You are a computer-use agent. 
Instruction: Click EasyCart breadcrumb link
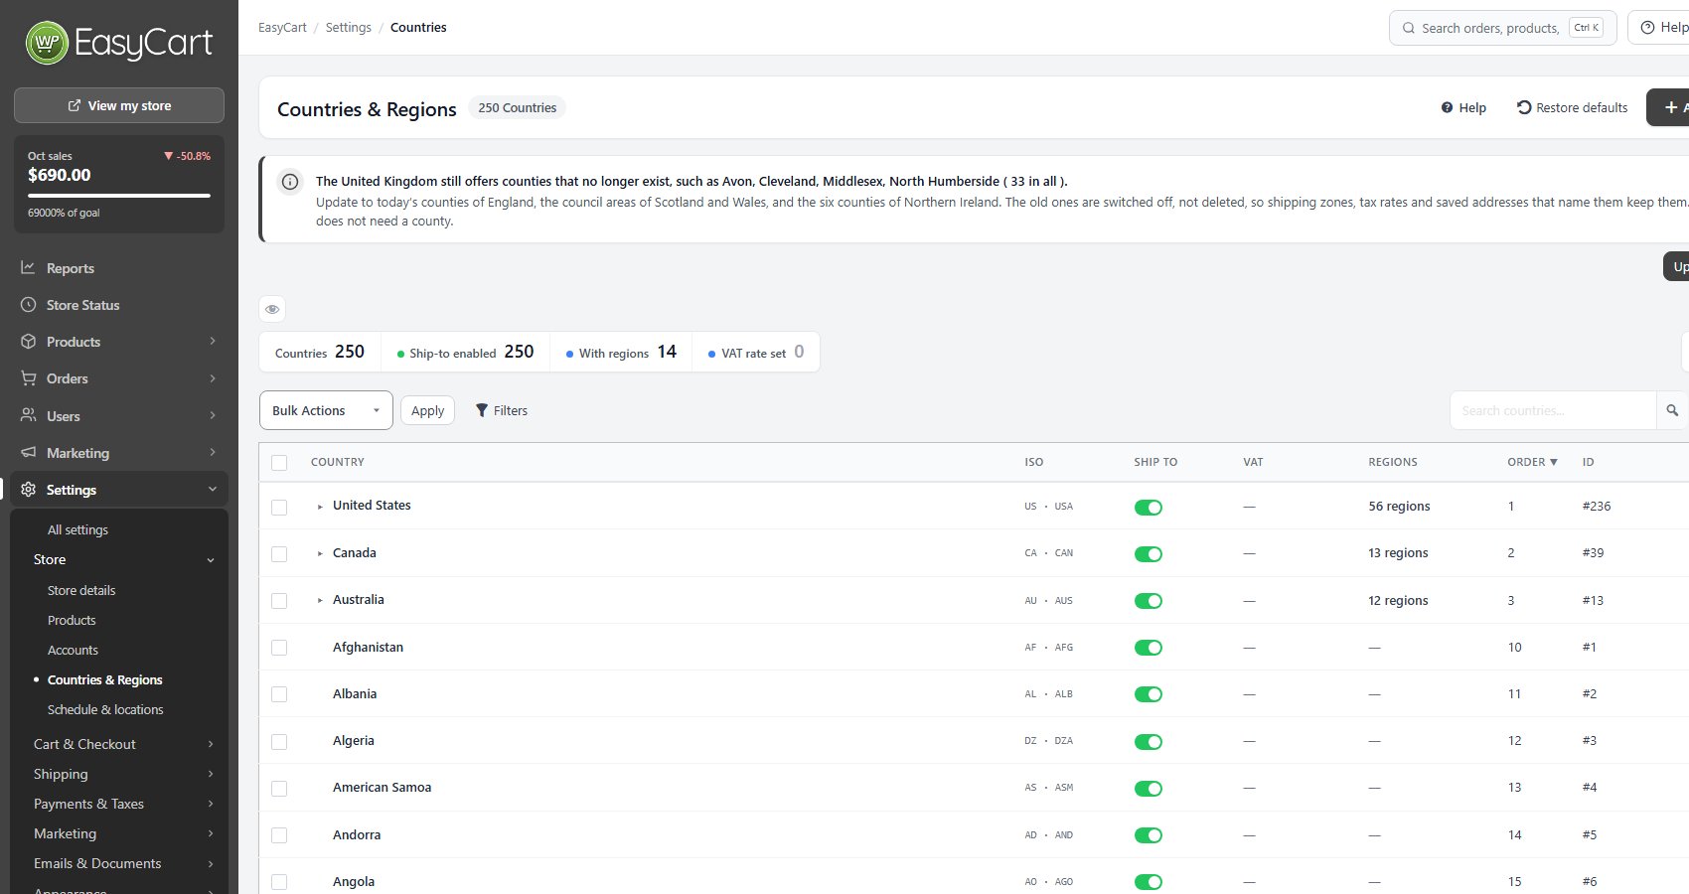click(282, 28)
